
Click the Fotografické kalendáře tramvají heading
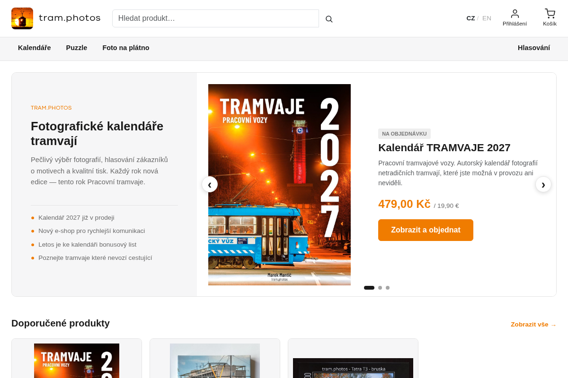coord(97,134)
